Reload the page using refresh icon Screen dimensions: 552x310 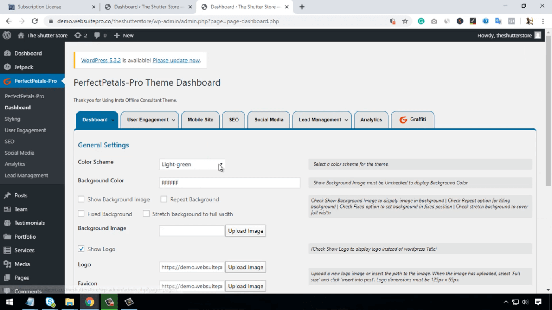[35, 21]
